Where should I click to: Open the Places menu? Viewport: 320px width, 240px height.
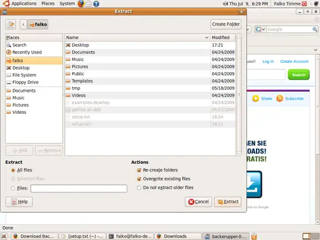[x=48, y=3]
